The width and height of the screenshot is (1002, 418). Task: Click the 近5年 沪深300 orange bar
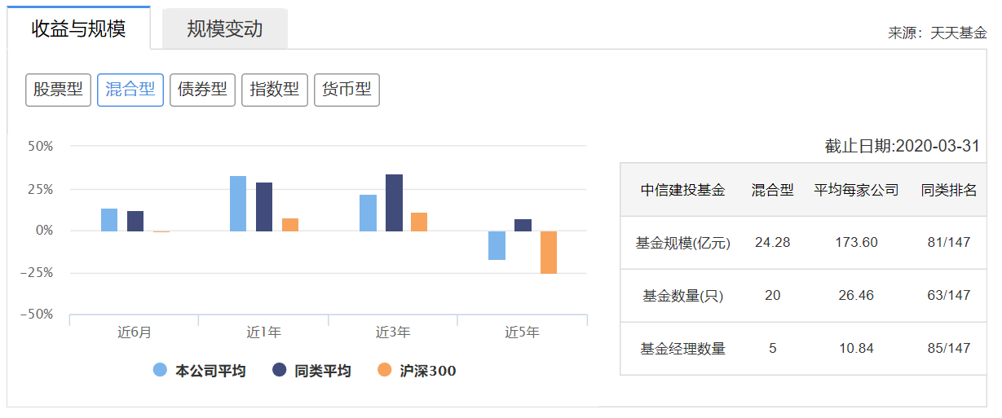(x=549, y=252)
